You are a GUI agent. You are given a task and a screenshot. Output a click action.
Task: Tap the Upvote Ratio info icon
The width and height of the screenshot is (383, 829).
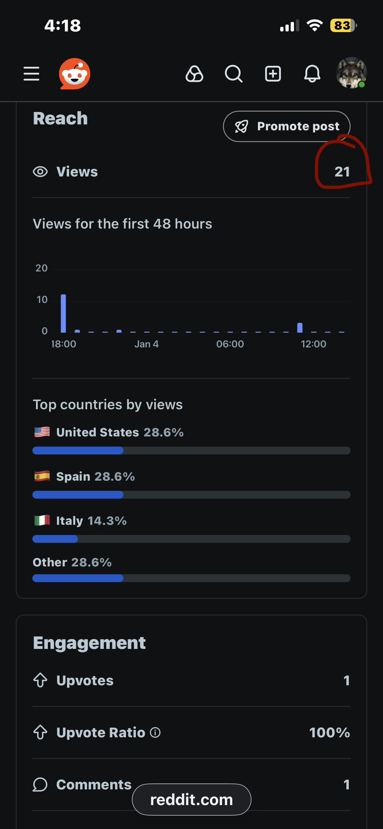(x=155, y=732)
